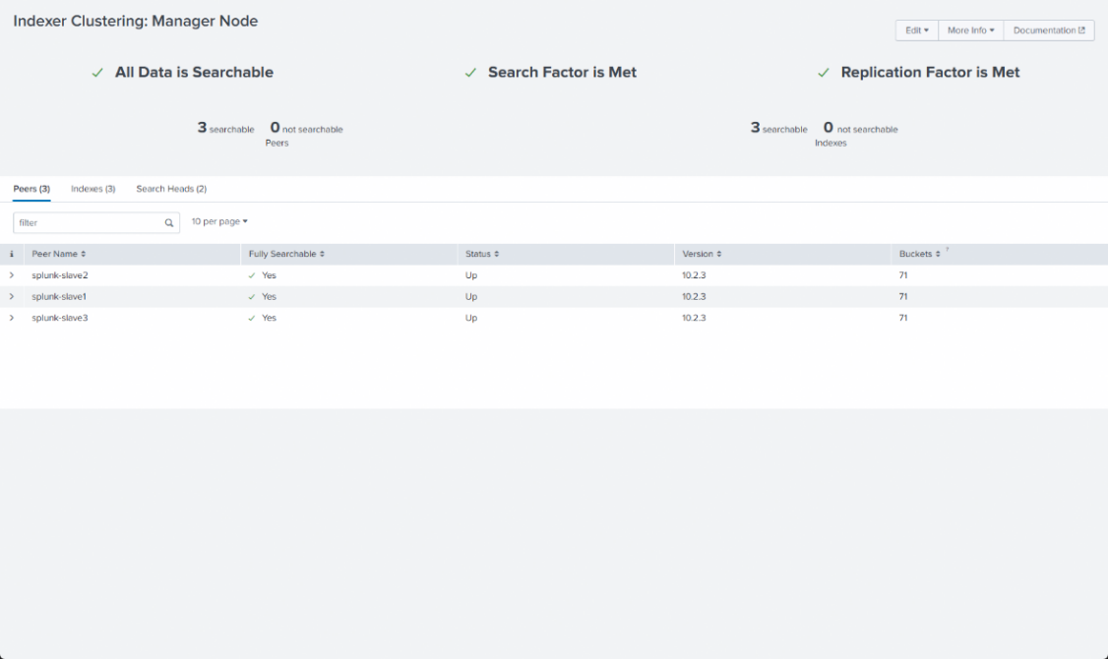The image size is (1108, 659).
Task: Sort table by Status column
Action: (482, 254)
